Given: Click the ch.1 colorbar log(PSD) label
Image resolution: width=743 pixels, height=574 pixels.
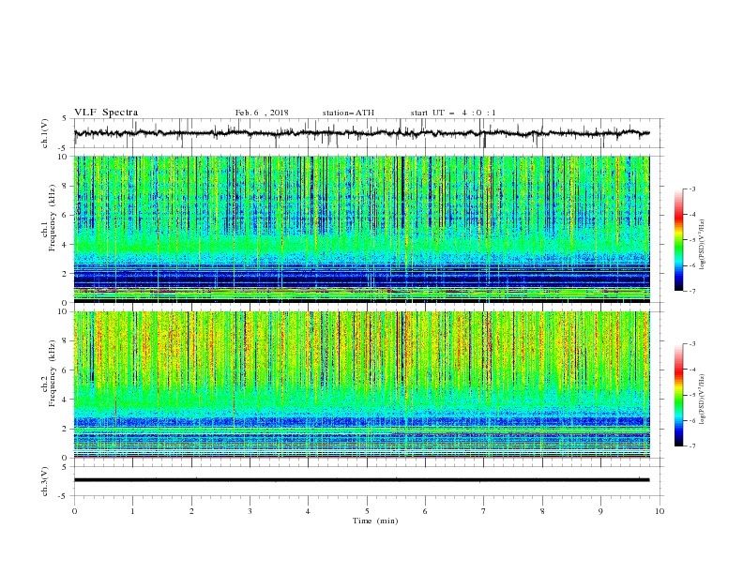Looking at the screenshot, I should 702,245.
